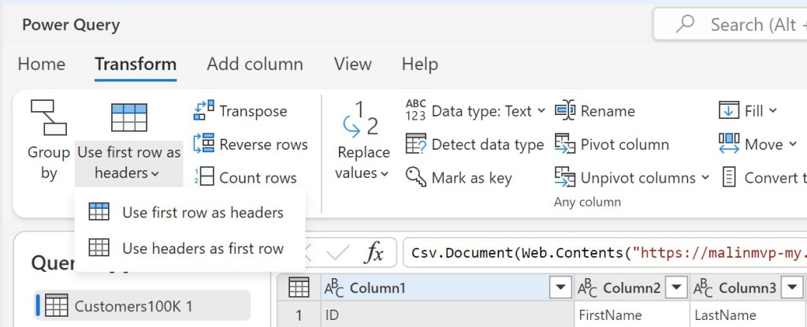Click the Group by icon
The height and width of the screenshot is (327, 807).
(x=48, y=117)
